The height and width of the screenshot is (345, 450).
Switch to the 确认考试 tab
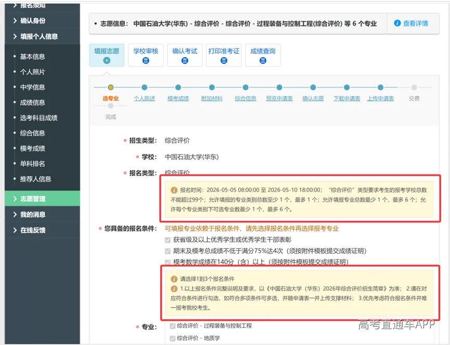point(185,55)
